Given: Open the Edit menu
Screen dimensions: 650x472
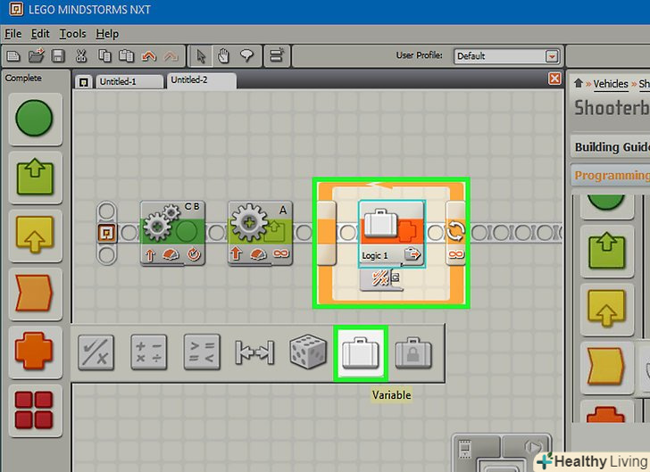Looking at the screenshot, I should 40,34.
